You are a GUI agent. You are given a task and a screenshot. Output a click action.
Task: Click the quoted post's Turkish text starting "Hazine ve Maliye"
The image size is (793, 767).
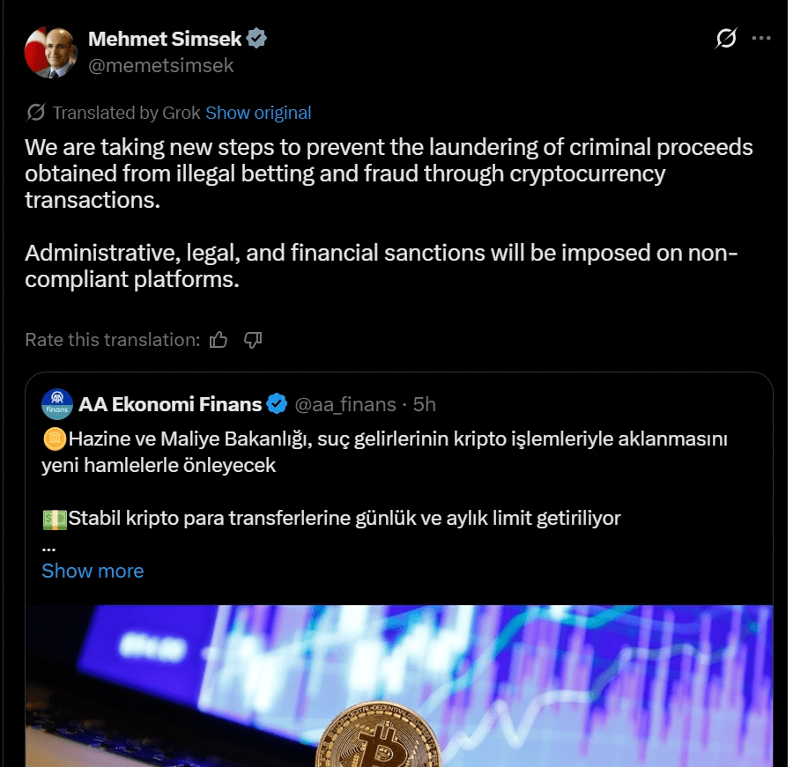384,451
